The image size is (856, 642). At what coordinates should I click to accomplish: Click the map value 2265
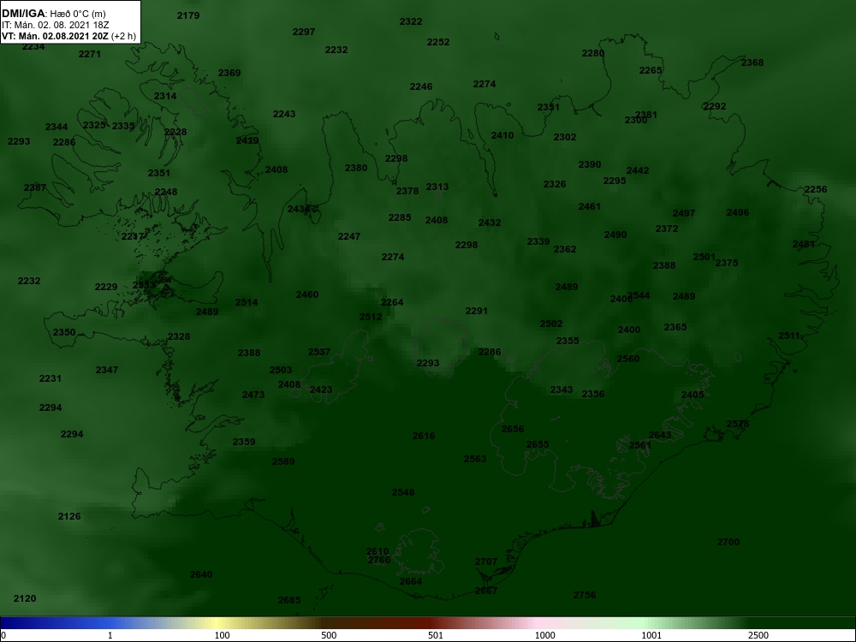click(651, 70)
